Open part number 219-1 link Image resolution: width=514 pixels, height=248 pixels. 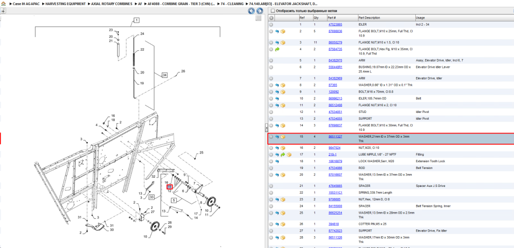coord(333,155)
